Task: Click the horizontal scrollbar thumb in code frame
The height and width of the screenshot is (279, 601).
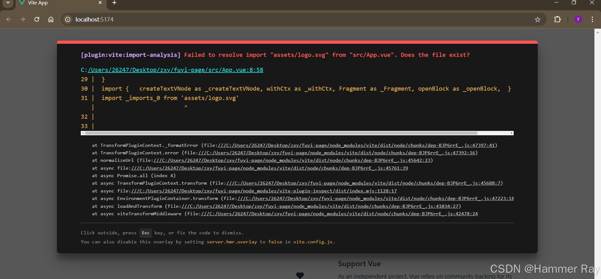Action: pos(281,133)
